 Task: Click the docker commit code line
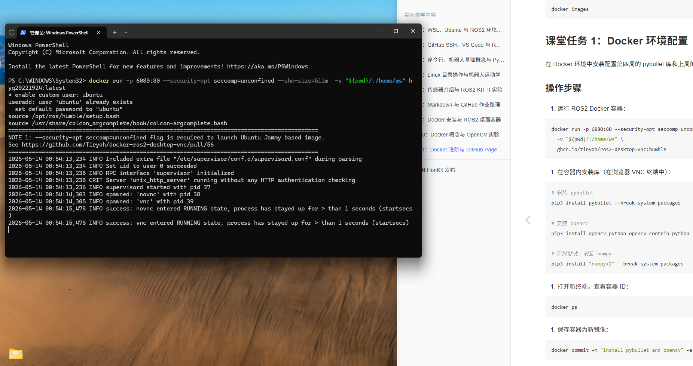622,350
